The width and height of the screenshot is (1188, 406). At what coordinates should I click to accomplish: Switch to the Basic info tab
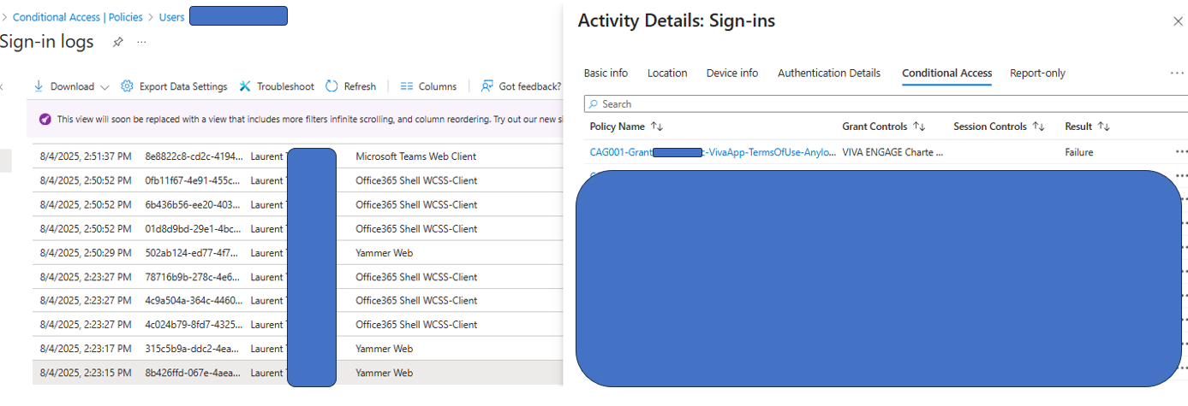click(606, 74)
